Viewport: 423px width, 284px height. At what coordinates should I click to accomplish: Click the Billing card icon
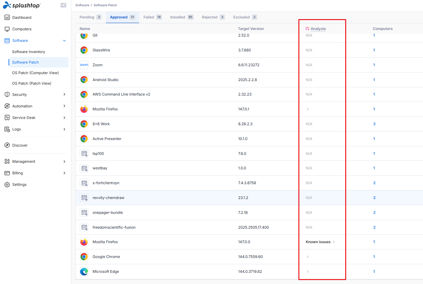7,173
